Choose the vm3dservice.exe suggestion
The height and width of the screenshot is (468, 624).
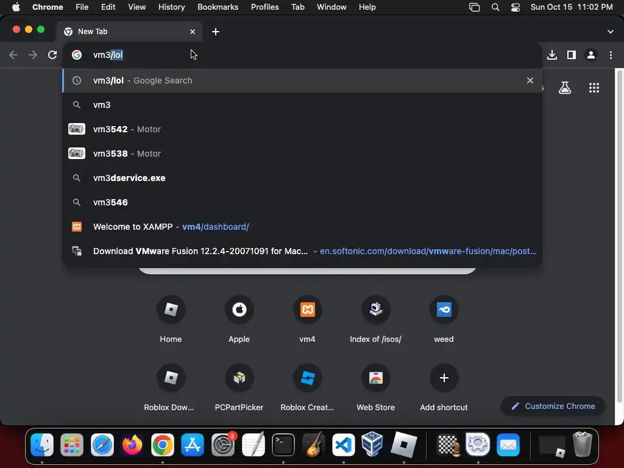[302, 178]
